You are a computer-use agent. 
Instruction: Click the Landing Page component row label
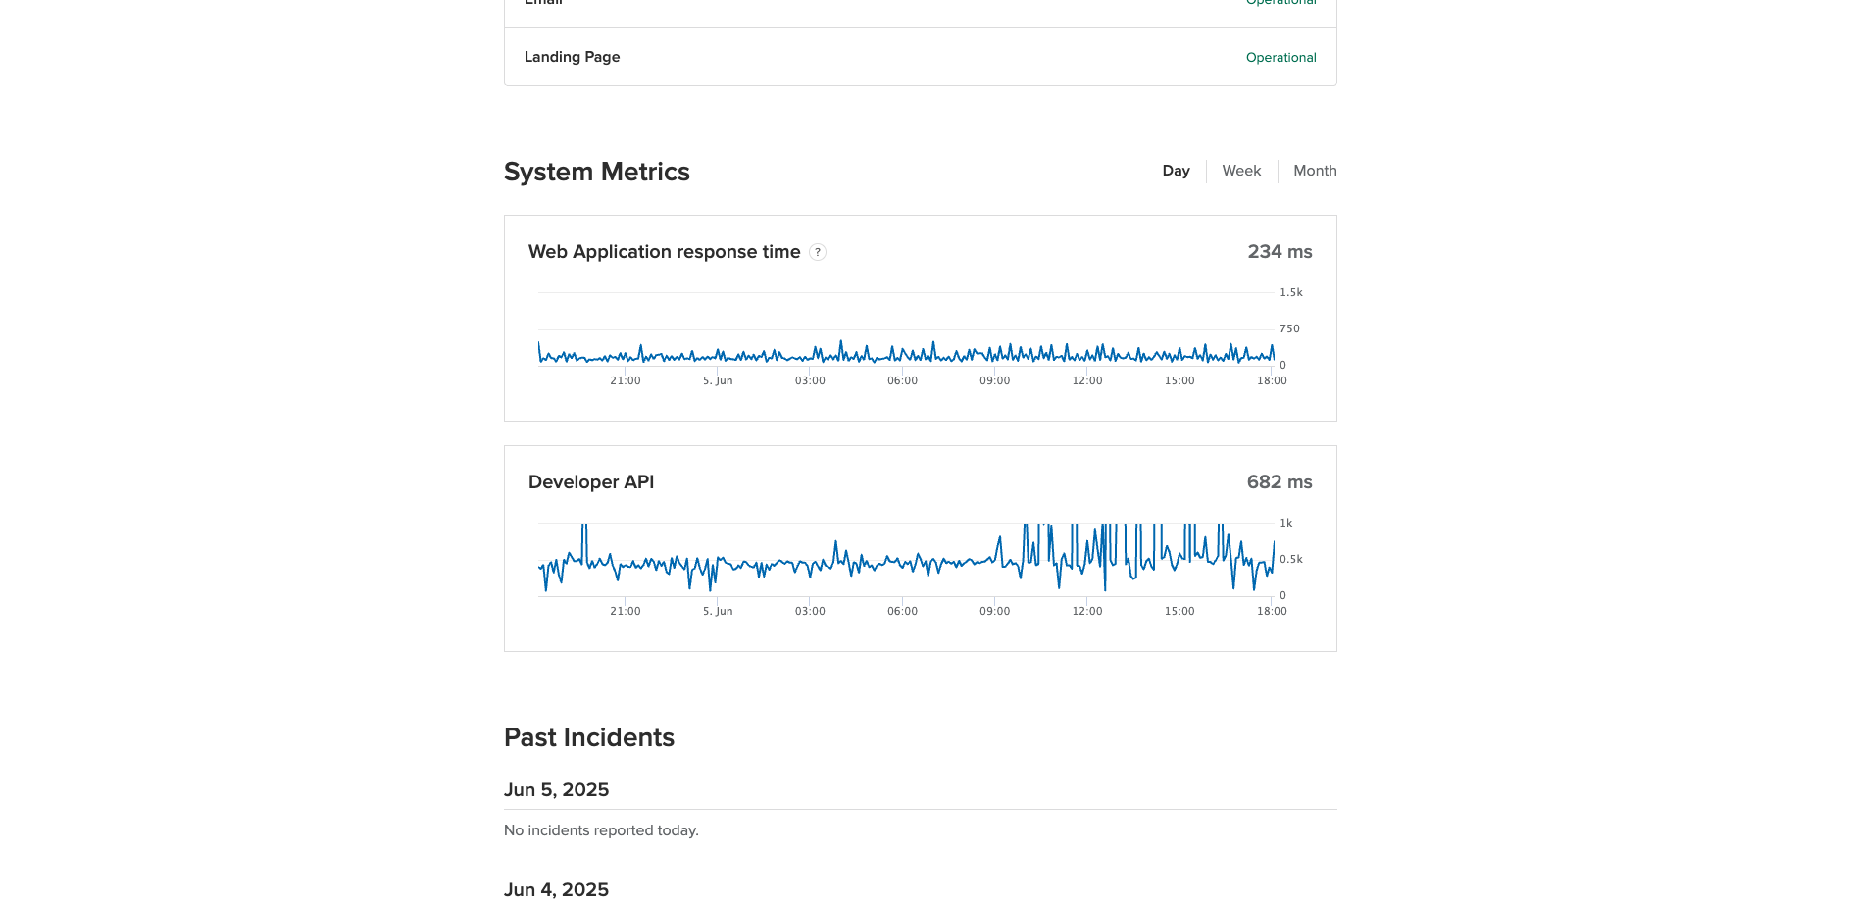(x=572, y=57)
